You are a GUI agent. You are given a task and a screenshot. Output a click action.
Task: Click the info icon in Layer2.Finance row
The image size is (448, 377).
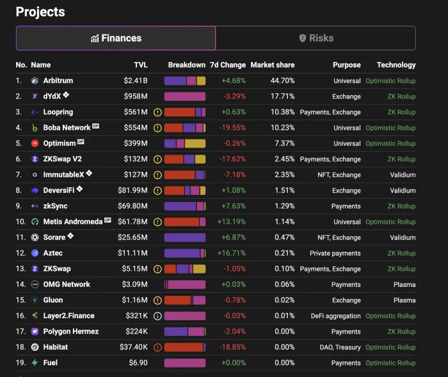point(157,316)
